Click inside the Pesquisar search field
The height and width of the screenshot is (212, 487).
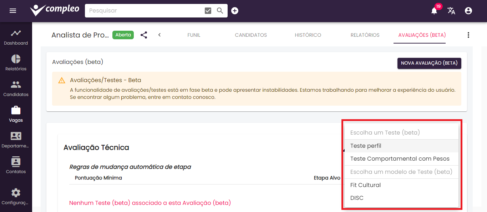143,10
